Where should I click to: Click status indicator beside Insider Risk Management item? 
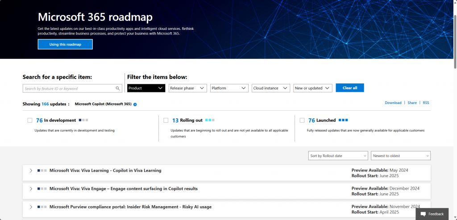click(42, 207)
